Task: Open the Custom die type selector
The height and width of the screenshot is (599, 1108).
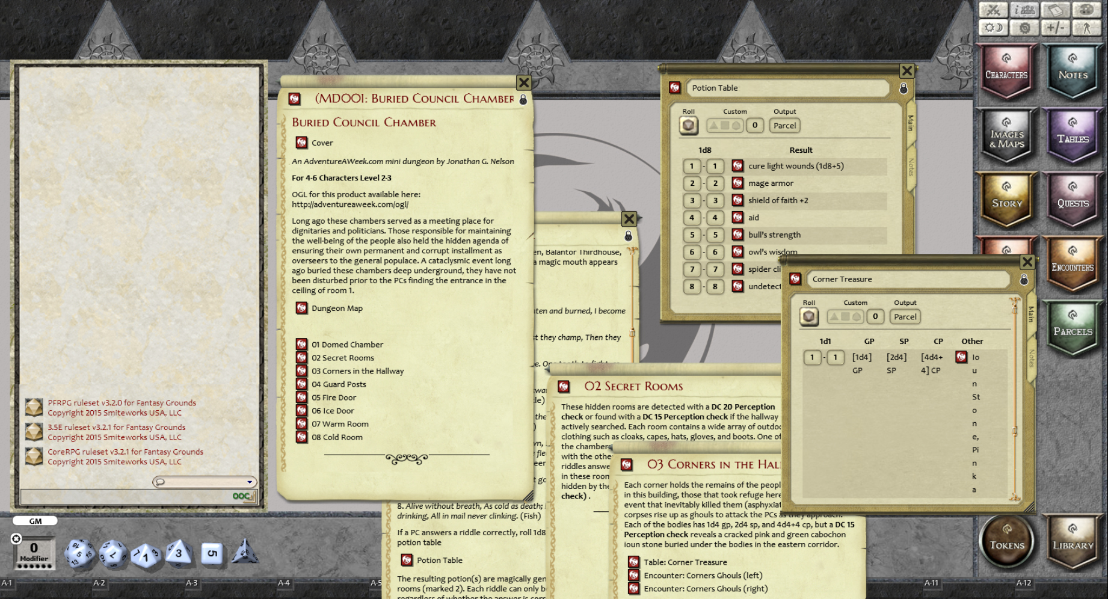Action: coord(725,126)
